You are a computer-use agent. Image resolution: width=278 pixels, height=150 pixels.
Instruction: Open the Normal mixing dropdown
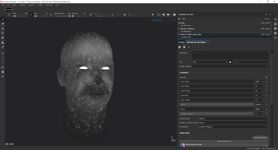[233, 119]
